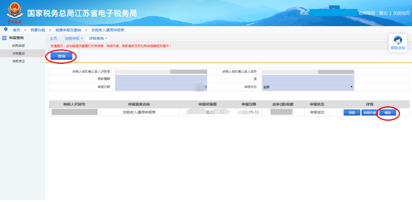Click the 申报缴纳 sidebar section icon
412x202 pixels.
pyautogui.click(x=5, y=38)
